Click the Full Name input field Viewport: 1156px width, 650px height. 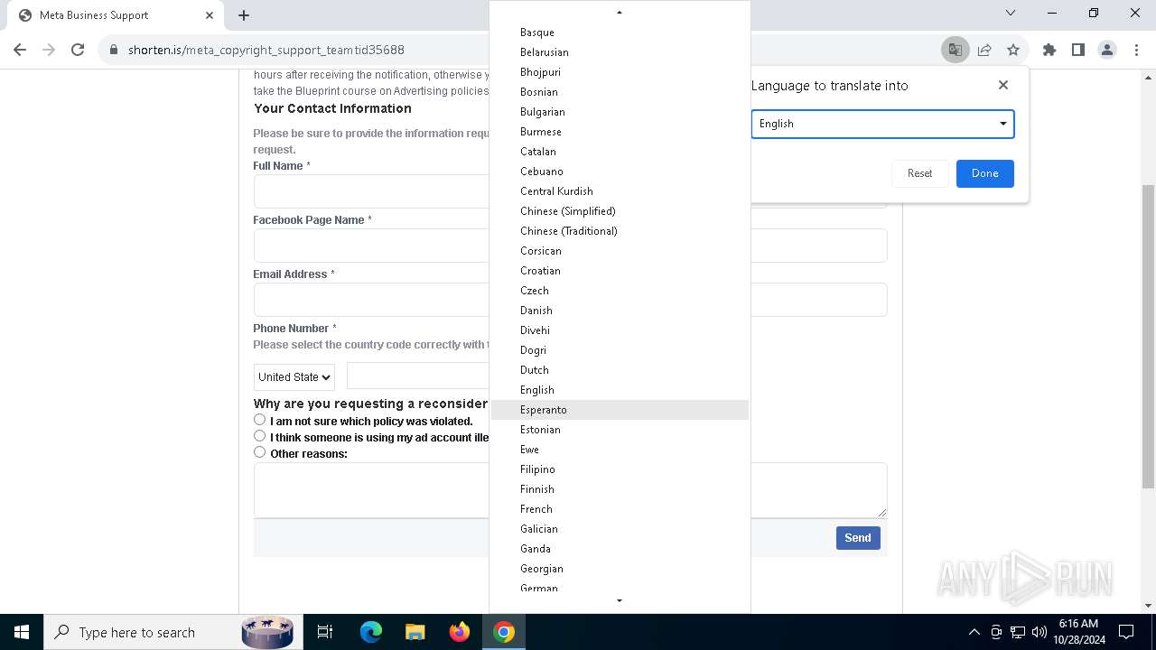pos(371,191)
